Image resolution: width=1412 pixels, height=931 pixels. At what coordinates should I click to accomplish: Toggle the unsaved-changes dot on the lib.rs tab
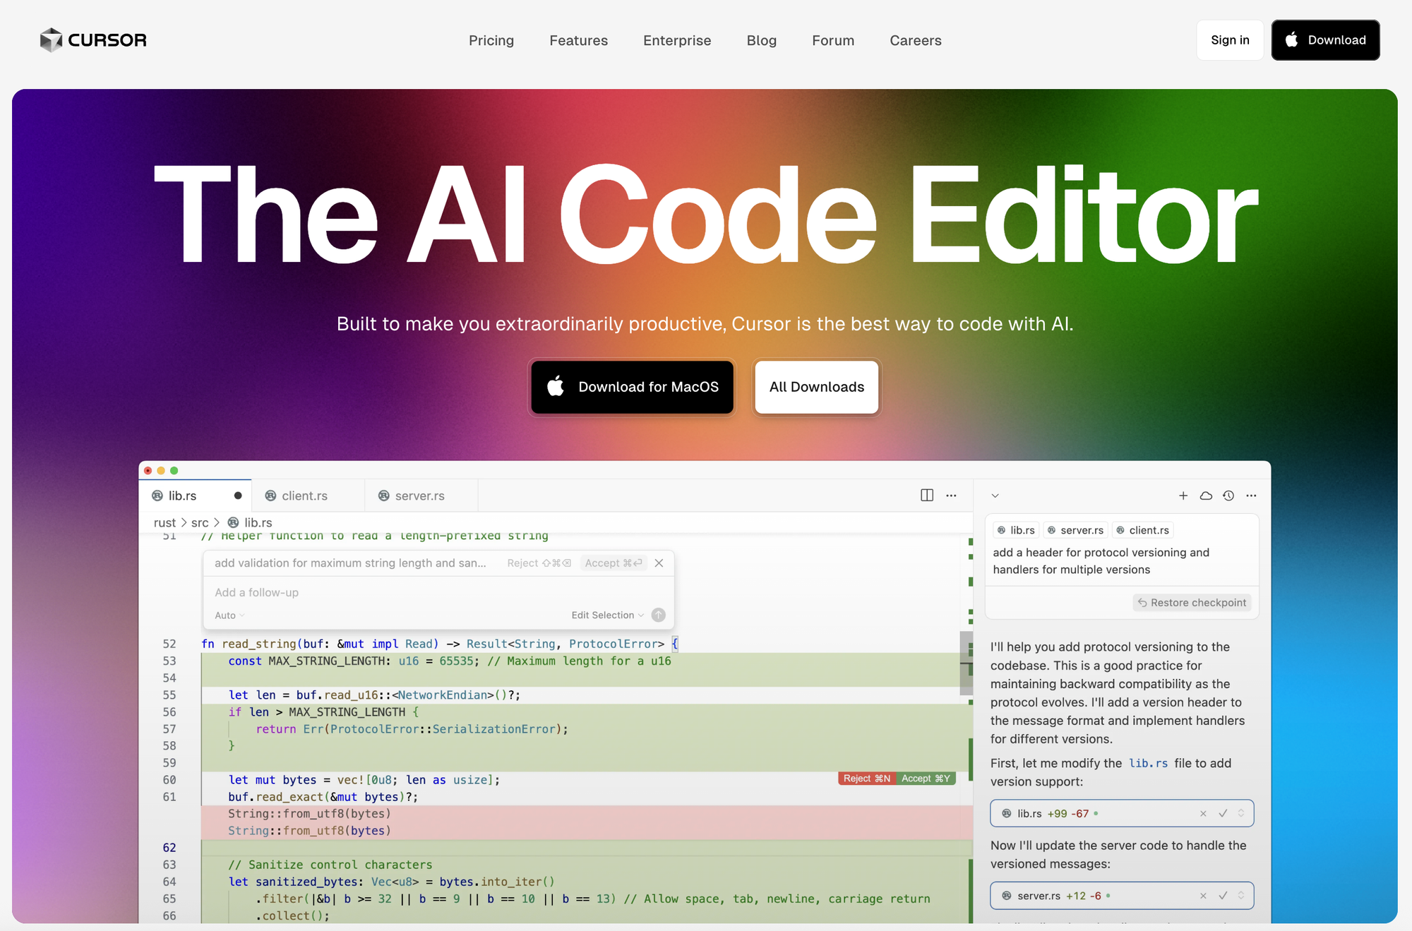238,495
